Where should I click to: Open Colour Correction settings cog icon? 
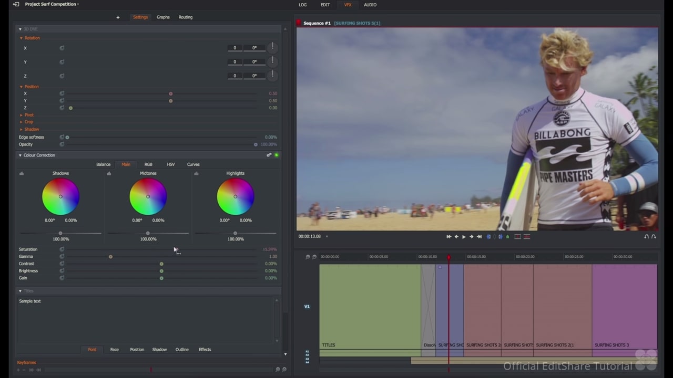coord(269,155)
